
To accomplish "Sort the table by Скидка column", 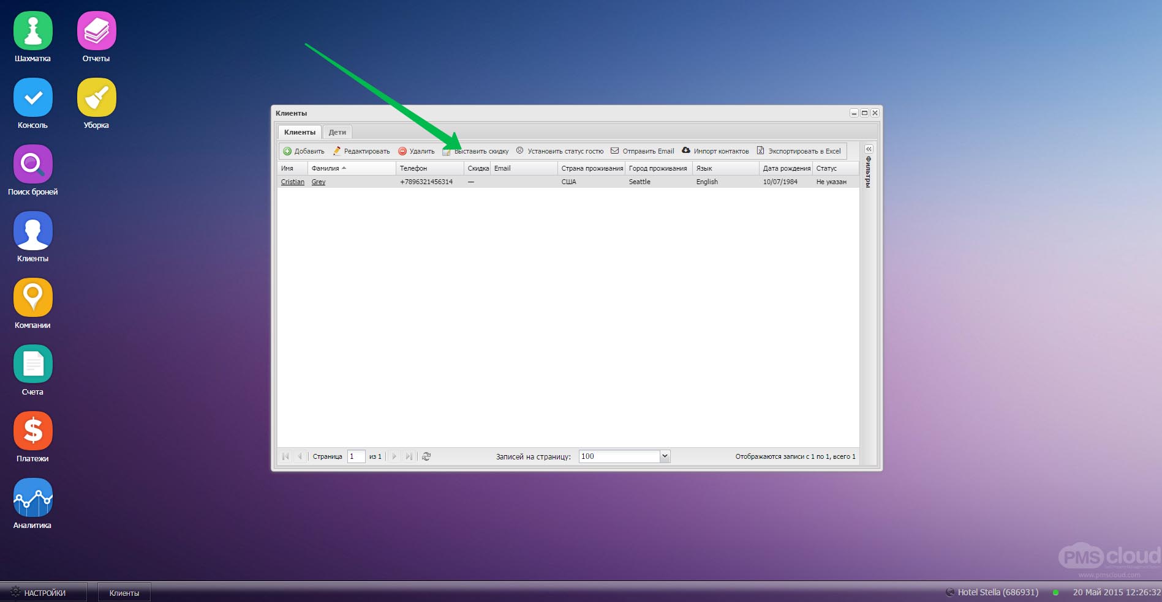I will (x=478, y=168).
